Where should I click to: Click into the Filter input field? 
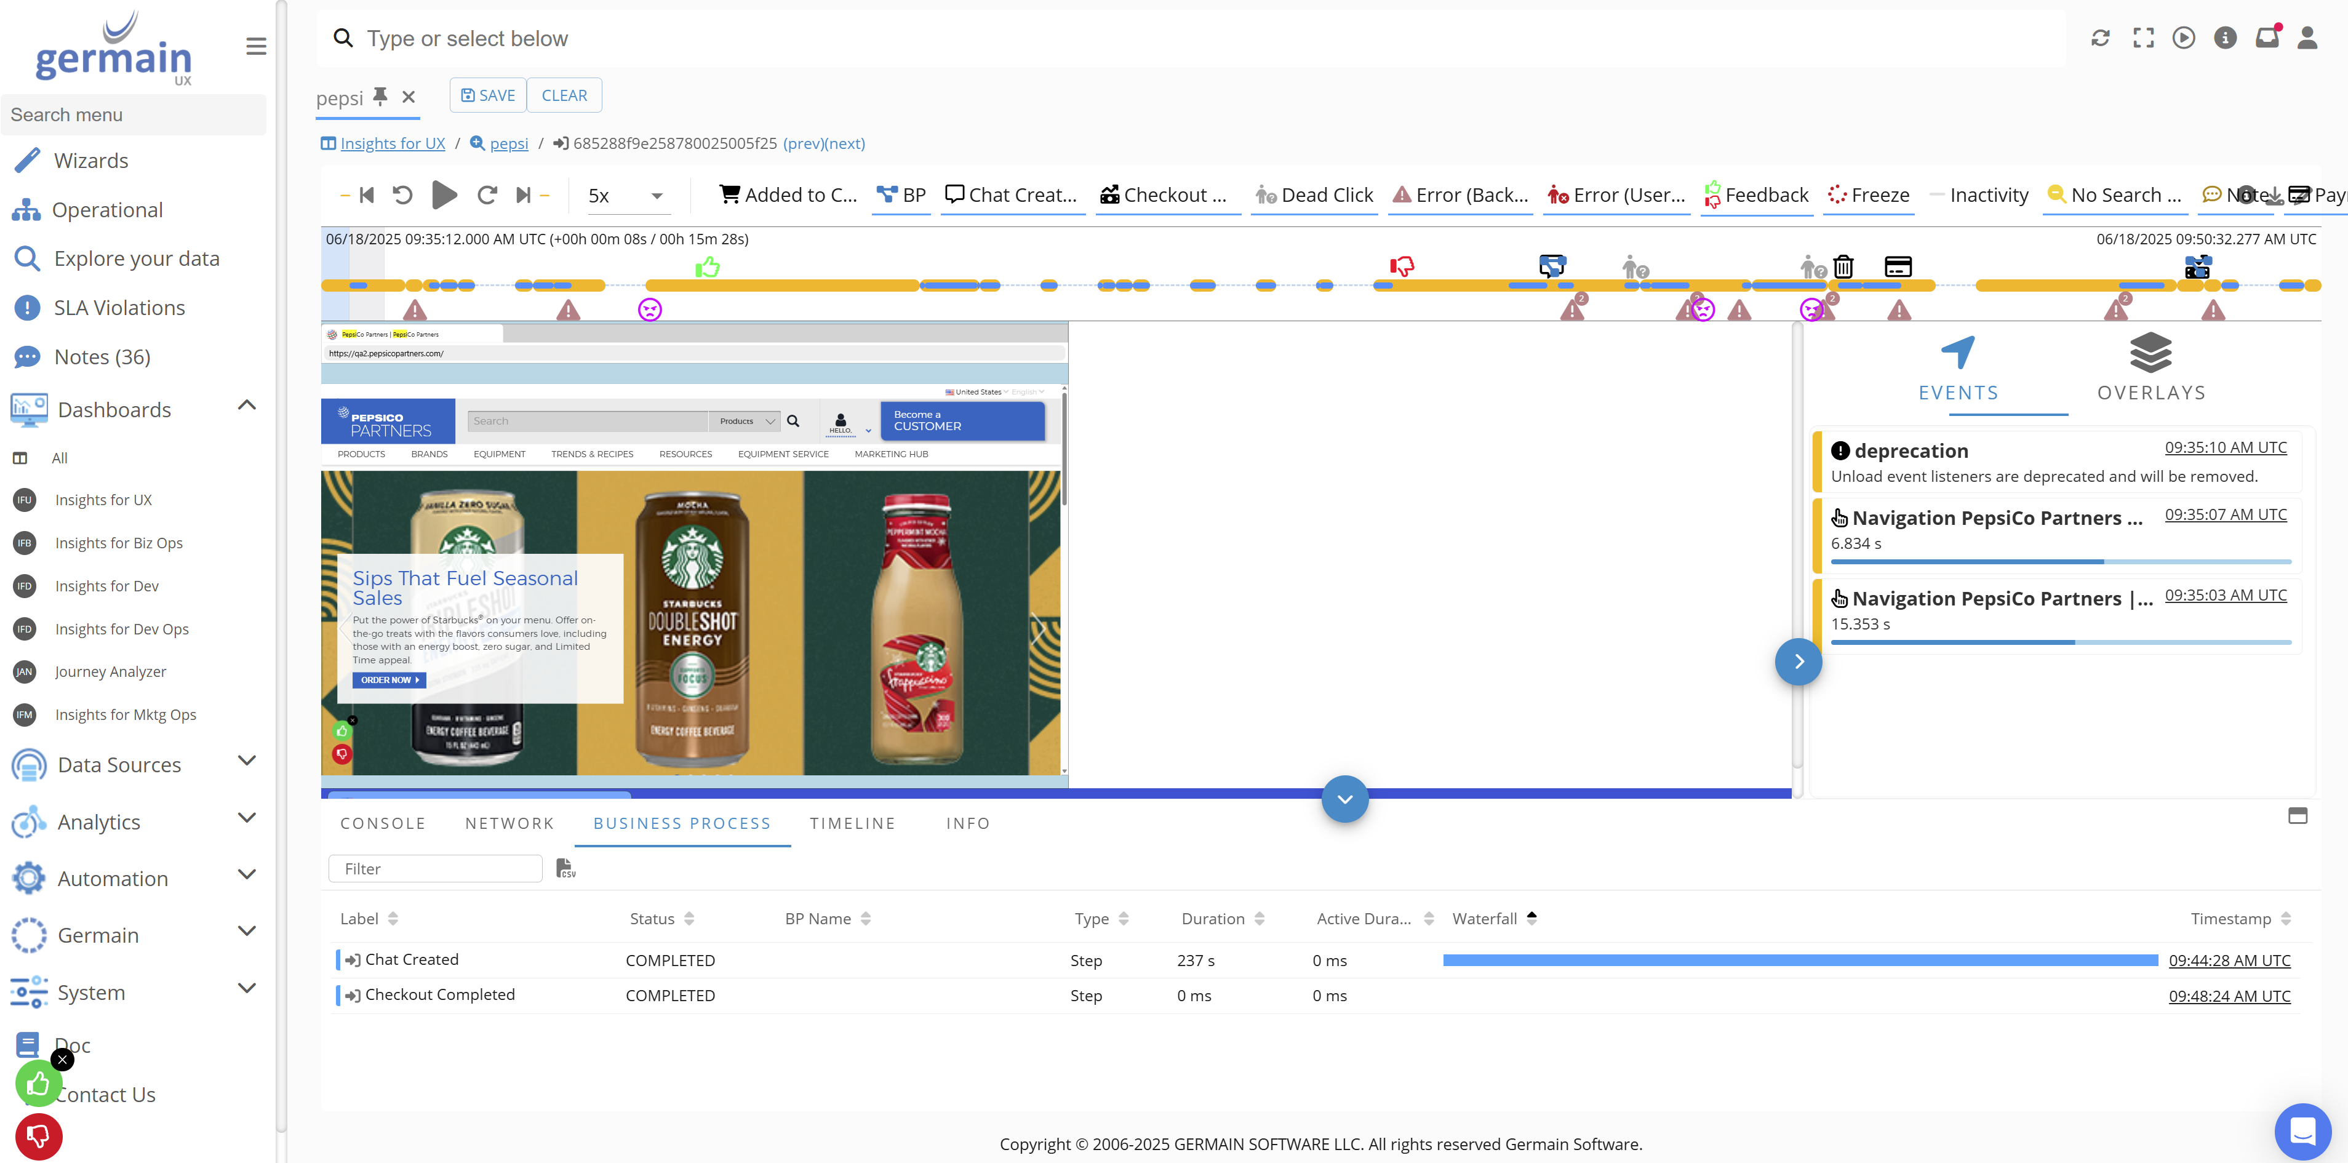436,869
